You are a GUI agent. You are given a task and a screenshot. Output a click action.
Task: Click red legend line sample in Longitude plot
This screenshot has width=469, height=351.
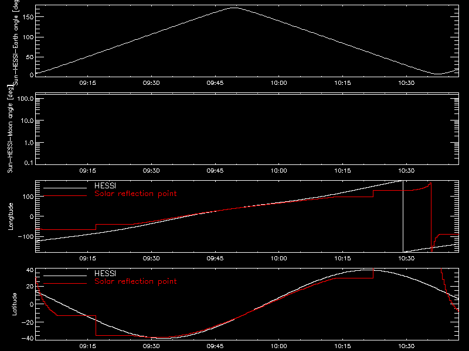[65, 196]
